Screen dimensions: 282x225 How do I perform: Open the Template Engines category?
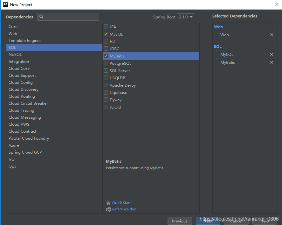pos(54,41)
